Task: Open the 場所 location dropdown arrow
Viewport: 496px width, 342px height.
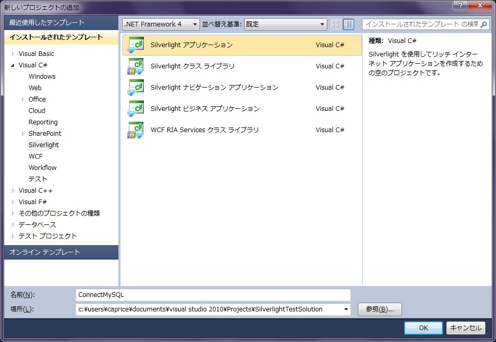Action: (346, 309)
